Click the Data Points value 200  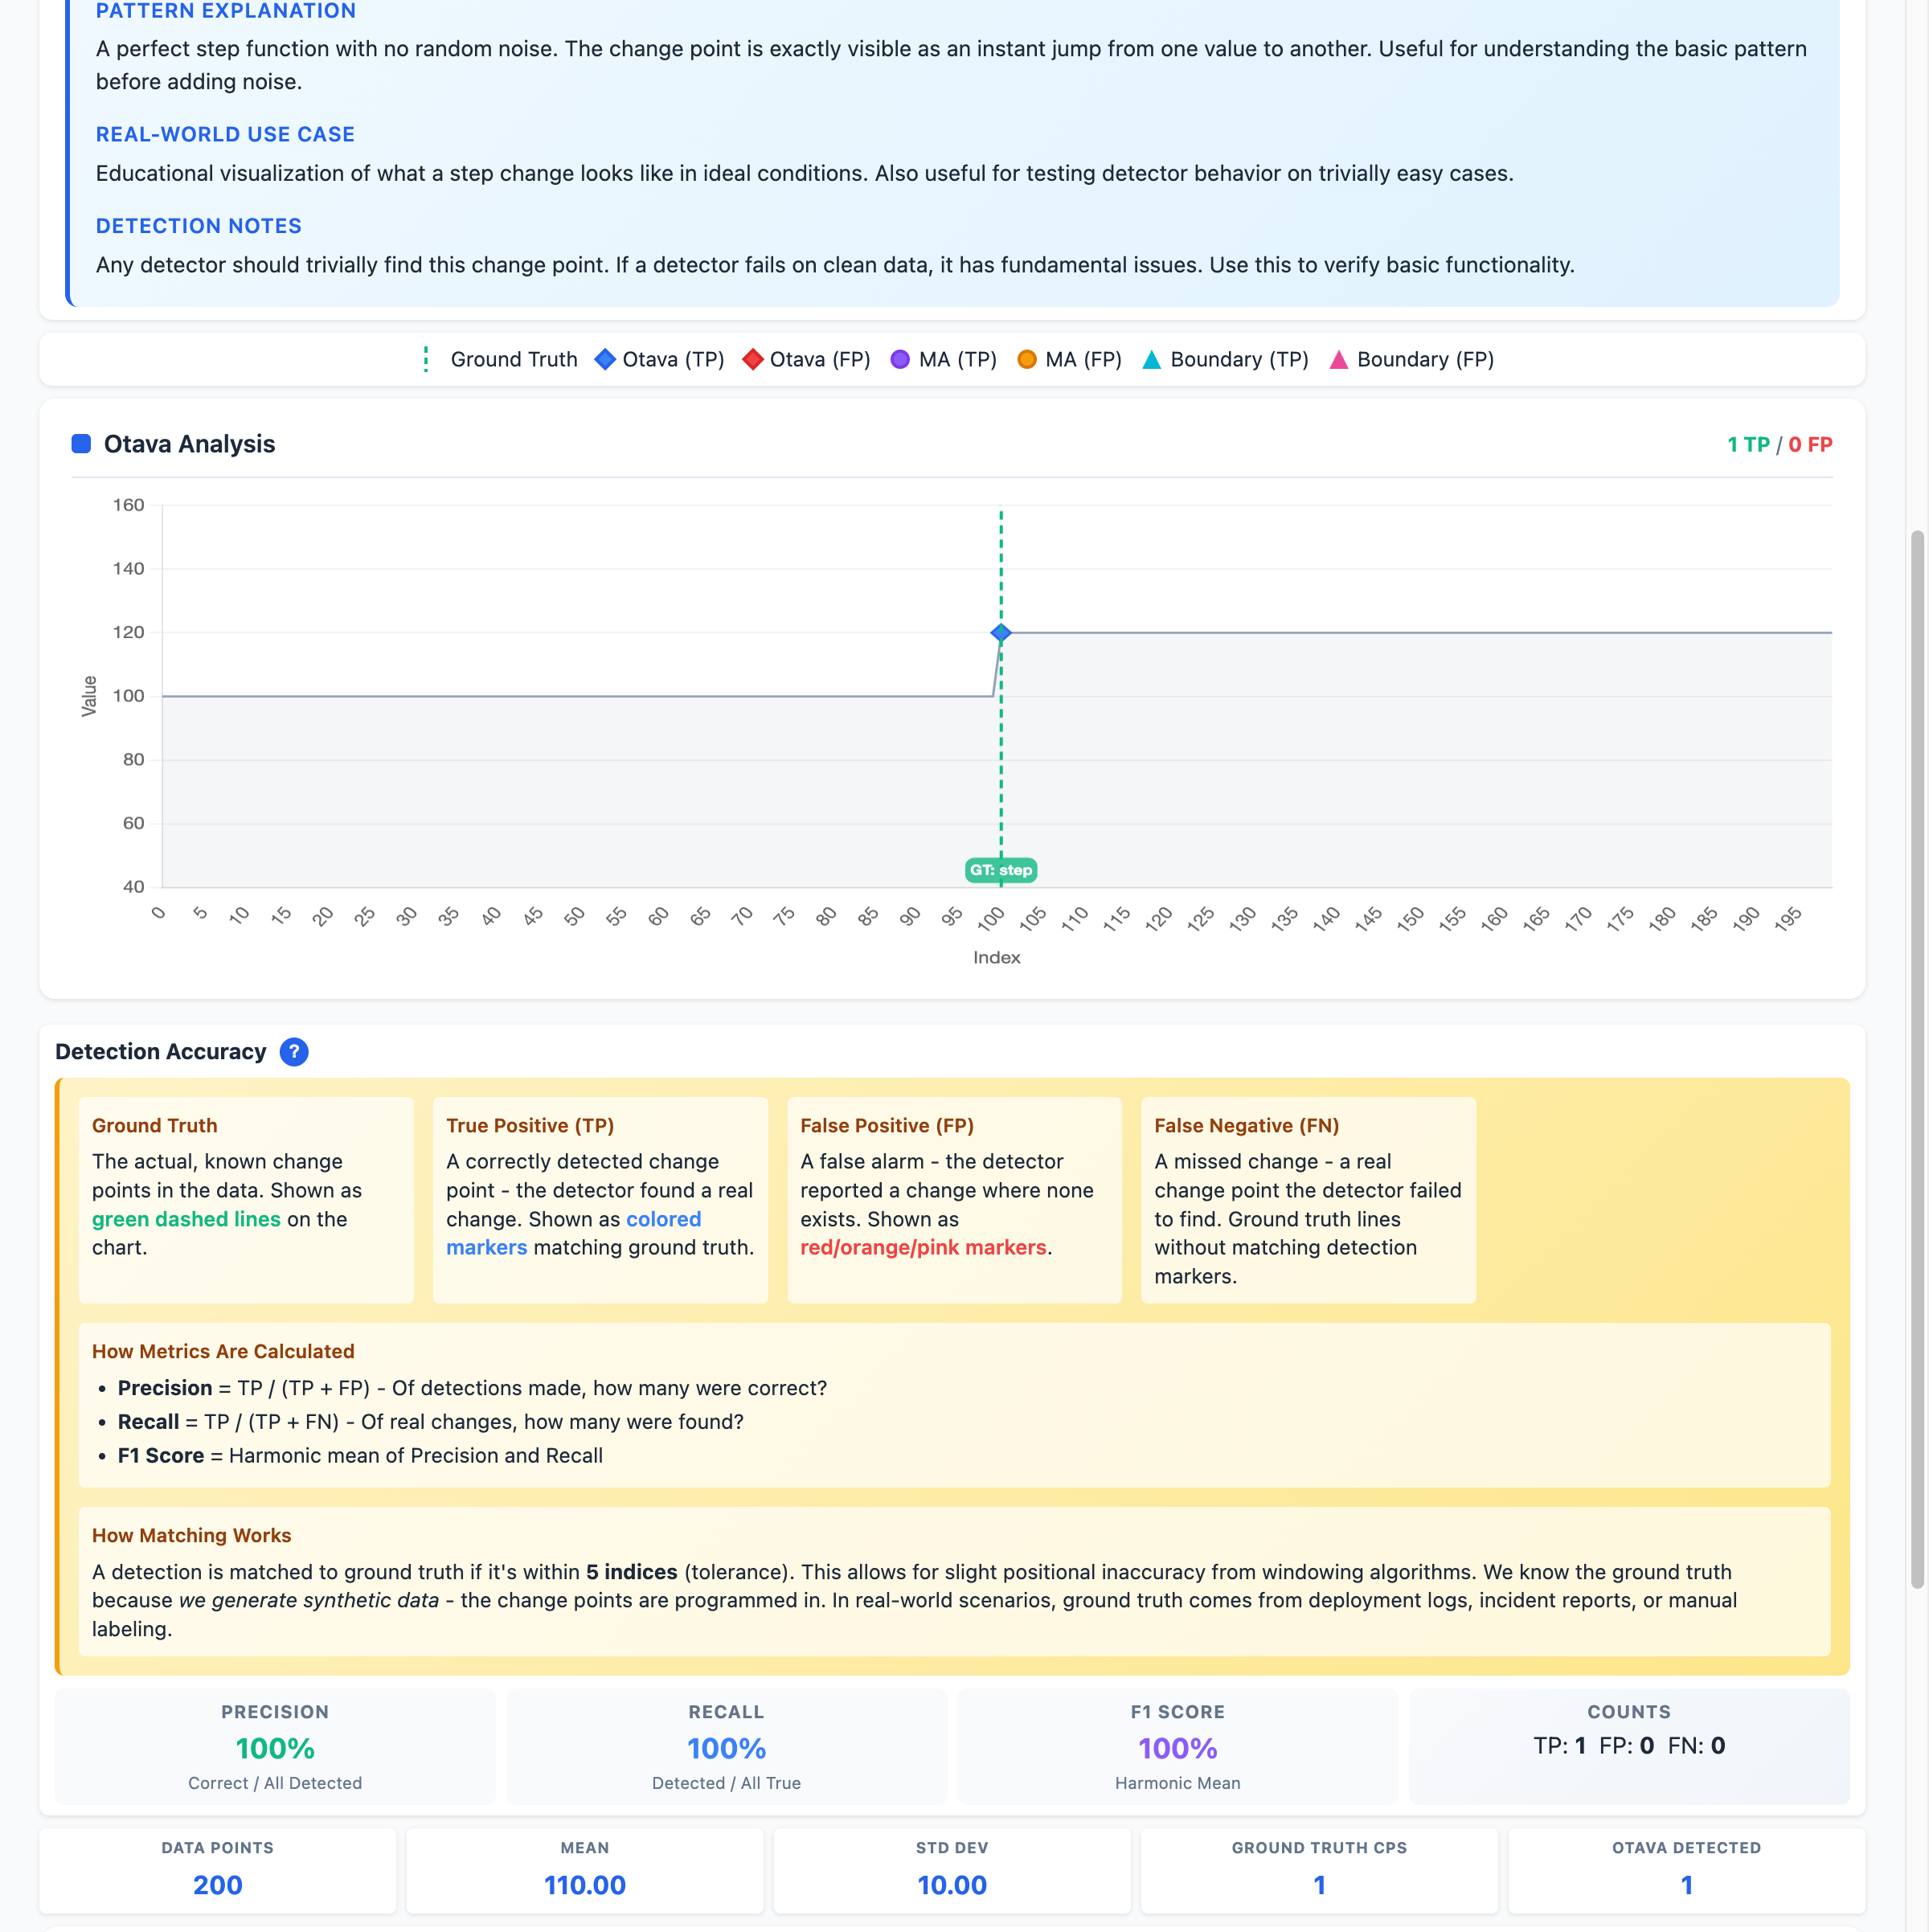pos(217,1885)
